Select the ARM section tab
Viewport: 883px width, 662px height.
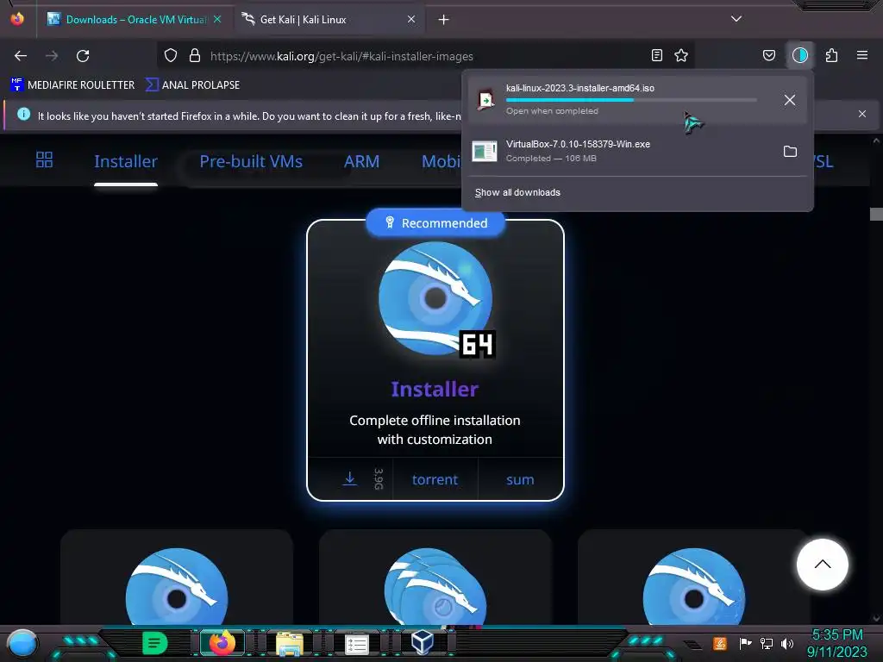[x=361, y=161]
